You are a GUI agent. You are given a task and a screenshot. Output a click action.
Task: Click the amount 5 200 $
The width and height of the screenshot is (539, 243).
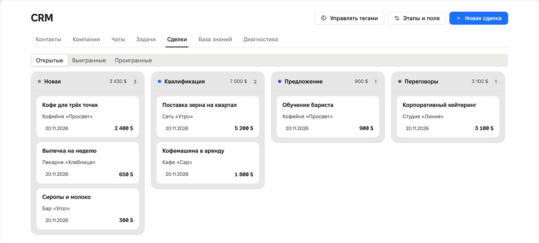pos(244,128)
